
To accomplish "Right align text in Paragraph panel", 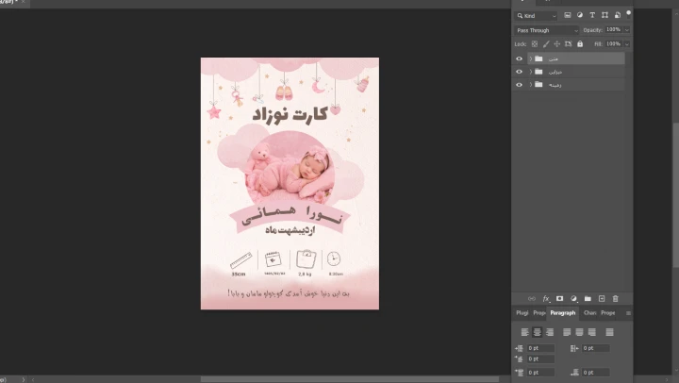I will [550, 332].
